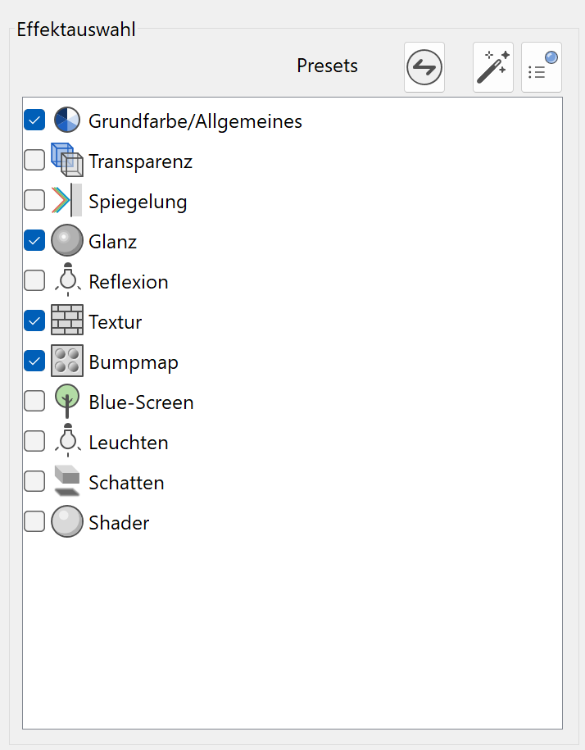Click the Schatten block shadow icon
Screen dimensions: 585x750
click(x=67, y=480)
